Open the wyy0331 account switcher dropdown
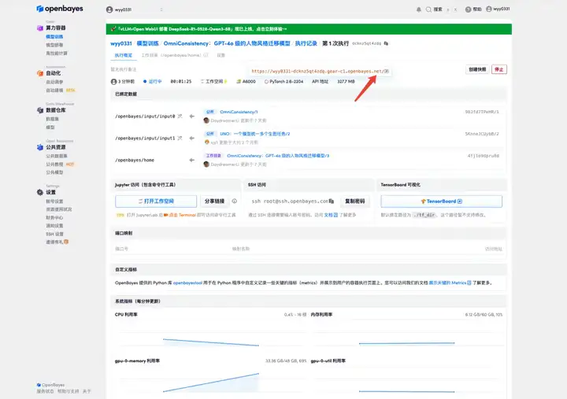Viewport: 567px width, 399px height. [135, 9]
